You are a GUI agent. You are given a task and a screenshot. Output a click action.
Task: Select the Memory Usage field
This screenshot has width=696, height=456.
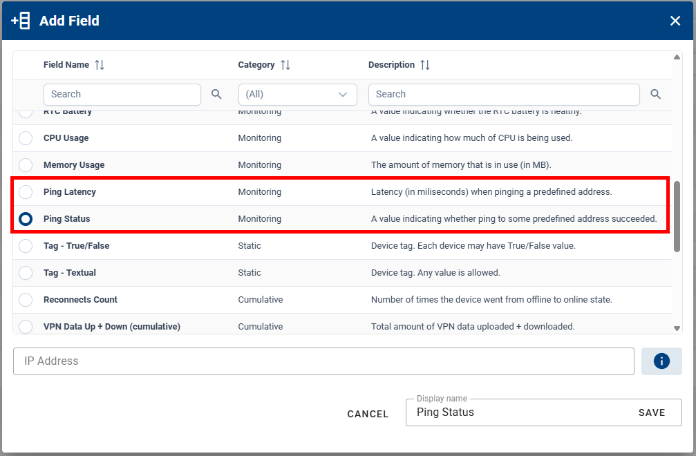click(26, 165)
